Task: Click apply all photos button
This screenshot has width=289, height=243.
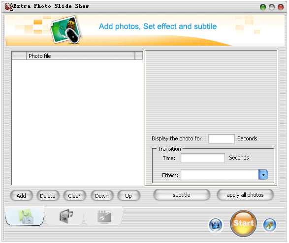Action: click(245, 195)
